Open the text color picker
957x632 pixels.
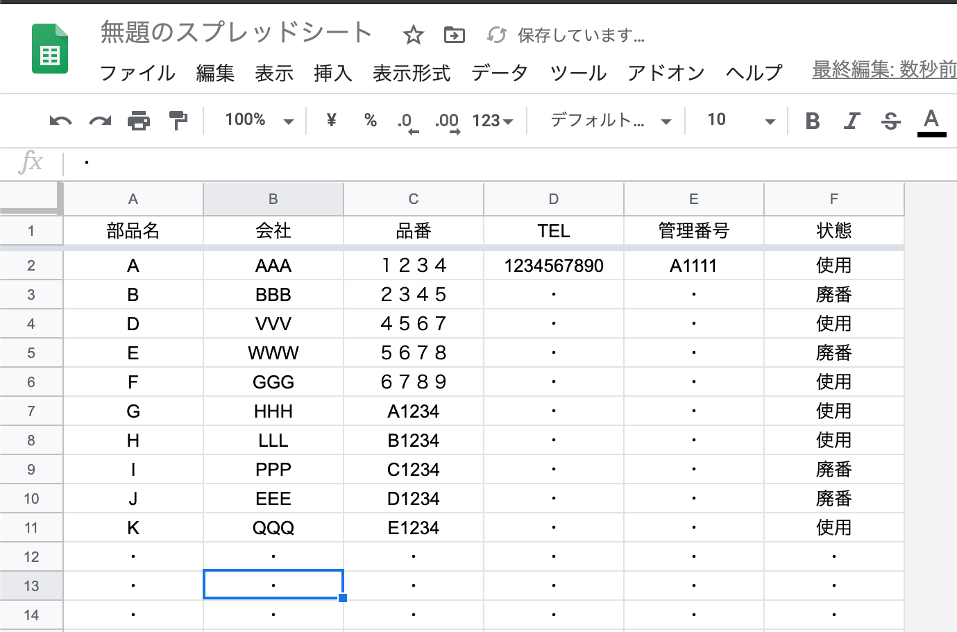point(931,121)
